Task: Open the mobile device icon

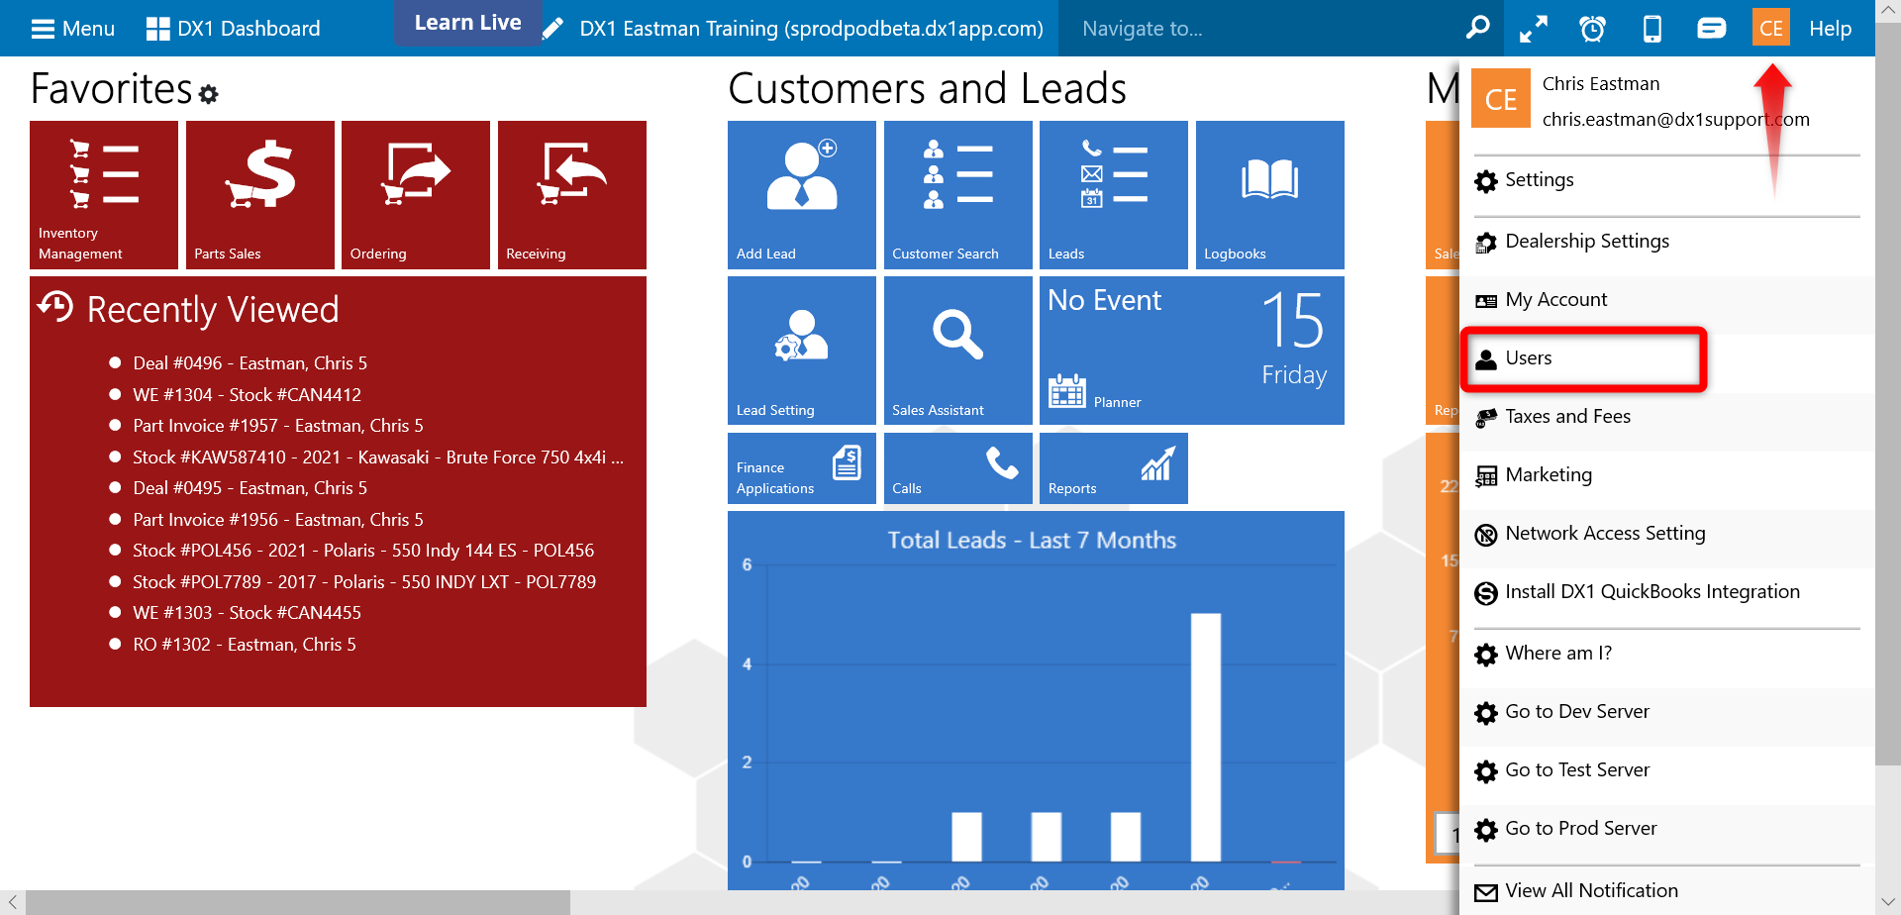Action: [x=1652, y=29]
